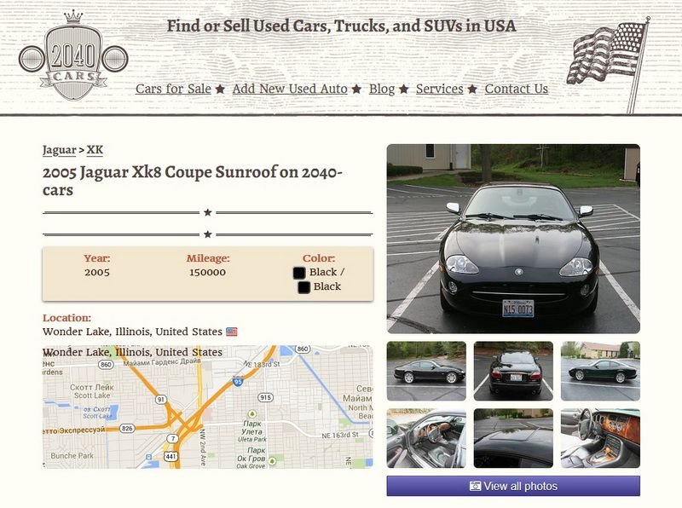Click the Route 441 shield on map
The width and height of the screenshot is (682, 508).
click(x=171, y=456)
